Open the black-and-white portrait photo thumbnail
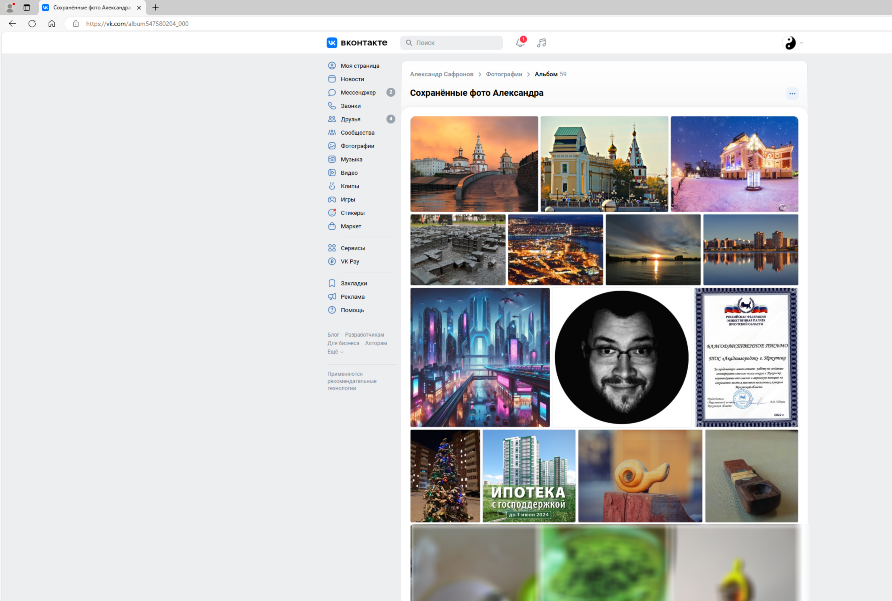Viewport: 892px width, 601px height. pyautogui.click(x=622, y=357)
